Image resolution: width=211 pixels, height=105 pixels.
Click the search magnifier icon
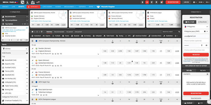click(179, 32)
